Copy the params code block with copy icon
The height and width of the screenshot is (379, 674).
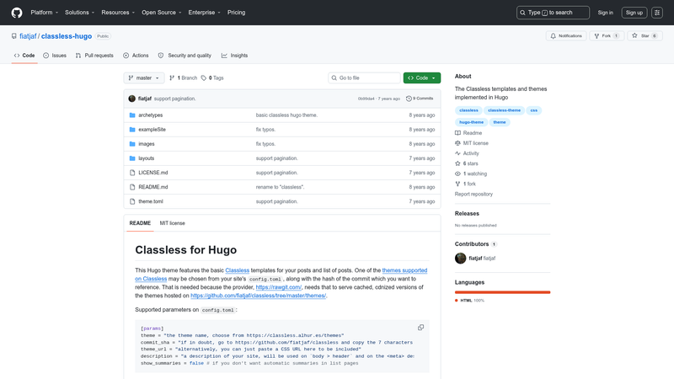tap(420, 328)
